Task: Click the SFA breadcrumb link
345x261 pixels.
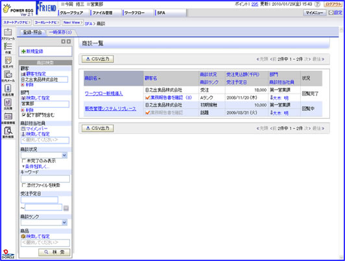Action: coord(88,23)
